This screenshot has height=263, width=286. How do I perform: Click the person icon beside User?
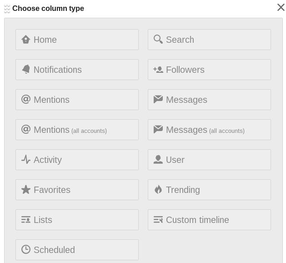click(158, 160)
